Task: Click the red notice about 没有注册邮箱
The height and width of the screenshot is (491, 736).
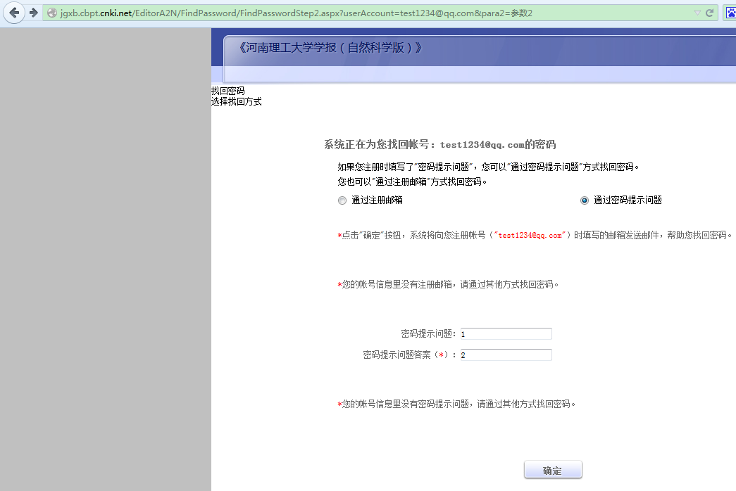Action: (448, 285)
